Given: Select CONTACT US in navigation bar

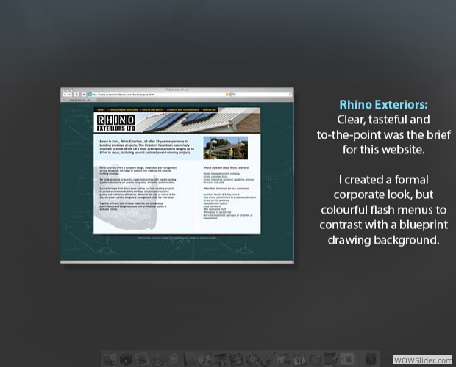Looking at the screenshot, I should (x=210, y=110).
